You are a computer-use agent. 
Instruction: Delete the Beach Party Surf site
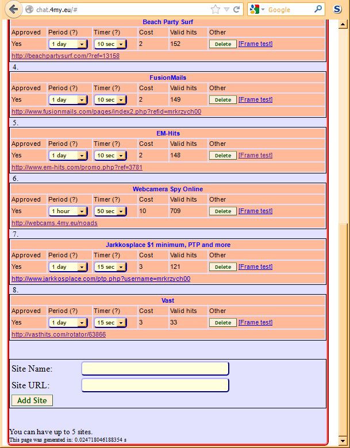pos(223,44)
